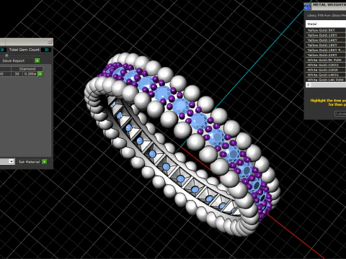Click the metal list left scroll arrow
346x259 pixels.
(x=309, y=85)
